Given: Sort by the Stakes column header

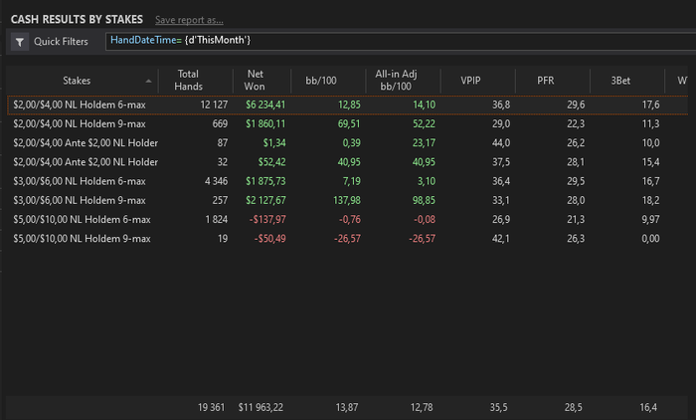Looking at the screenshot, I should (77, 80).
